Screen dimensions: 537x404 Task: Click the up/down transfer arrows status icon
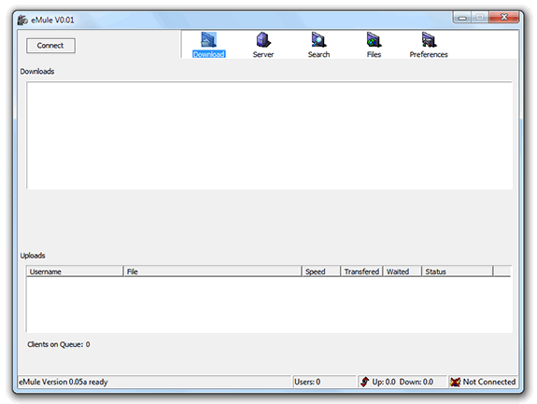pyautogui.click(x=365, y=382)
